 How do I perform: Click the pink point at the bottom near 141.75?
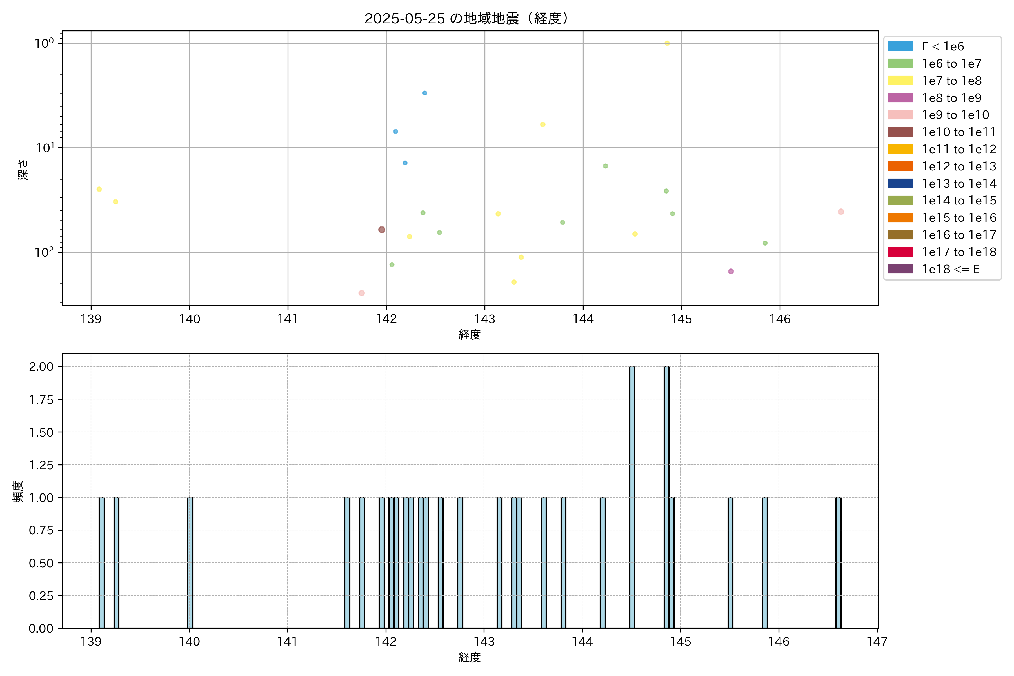click(362, 293)
